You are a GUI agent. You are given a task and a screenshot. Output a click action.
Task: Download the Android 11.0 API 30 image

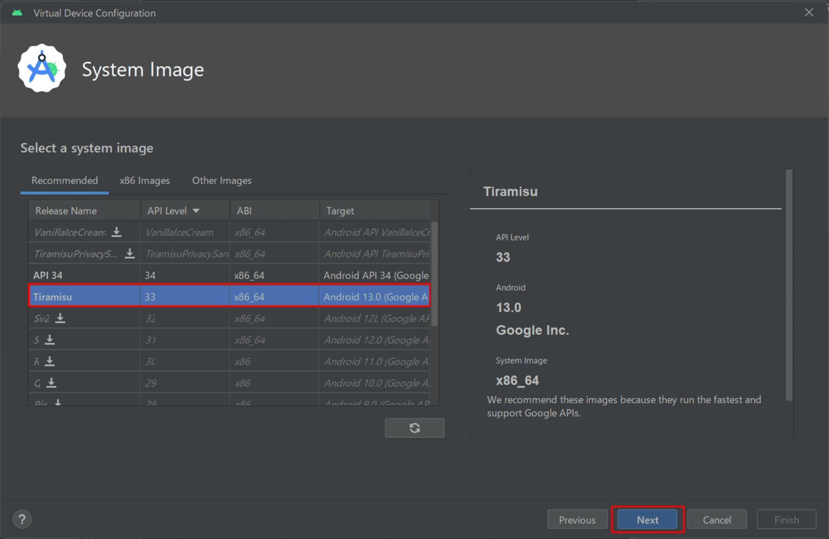[x=50, y=361]
